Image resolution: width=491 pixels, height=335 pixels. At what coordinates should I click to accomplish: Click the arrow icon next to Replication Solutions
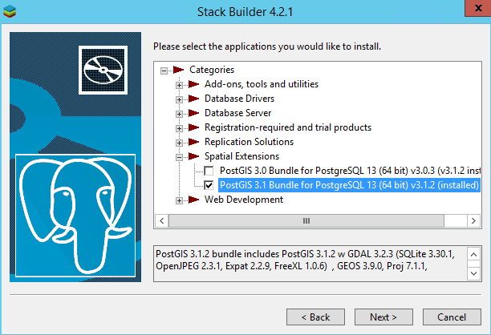coord(194,141)
